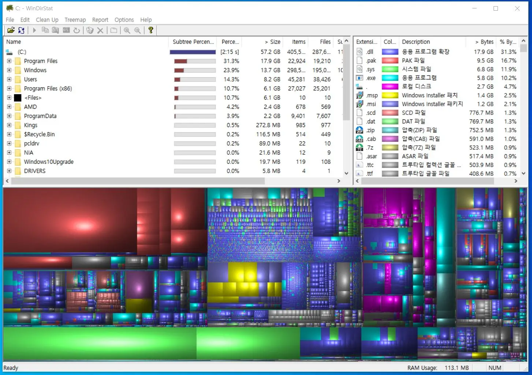Click the Zoom In magnifier icon
This screenshot has width=532, height=375.
coord(127,30)
